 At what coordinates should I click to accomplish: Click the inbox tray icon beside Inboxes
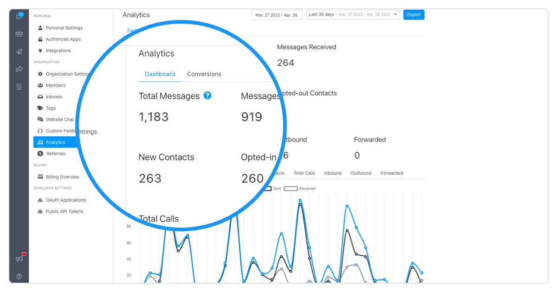pyautogui.click(x=40, y=97)
